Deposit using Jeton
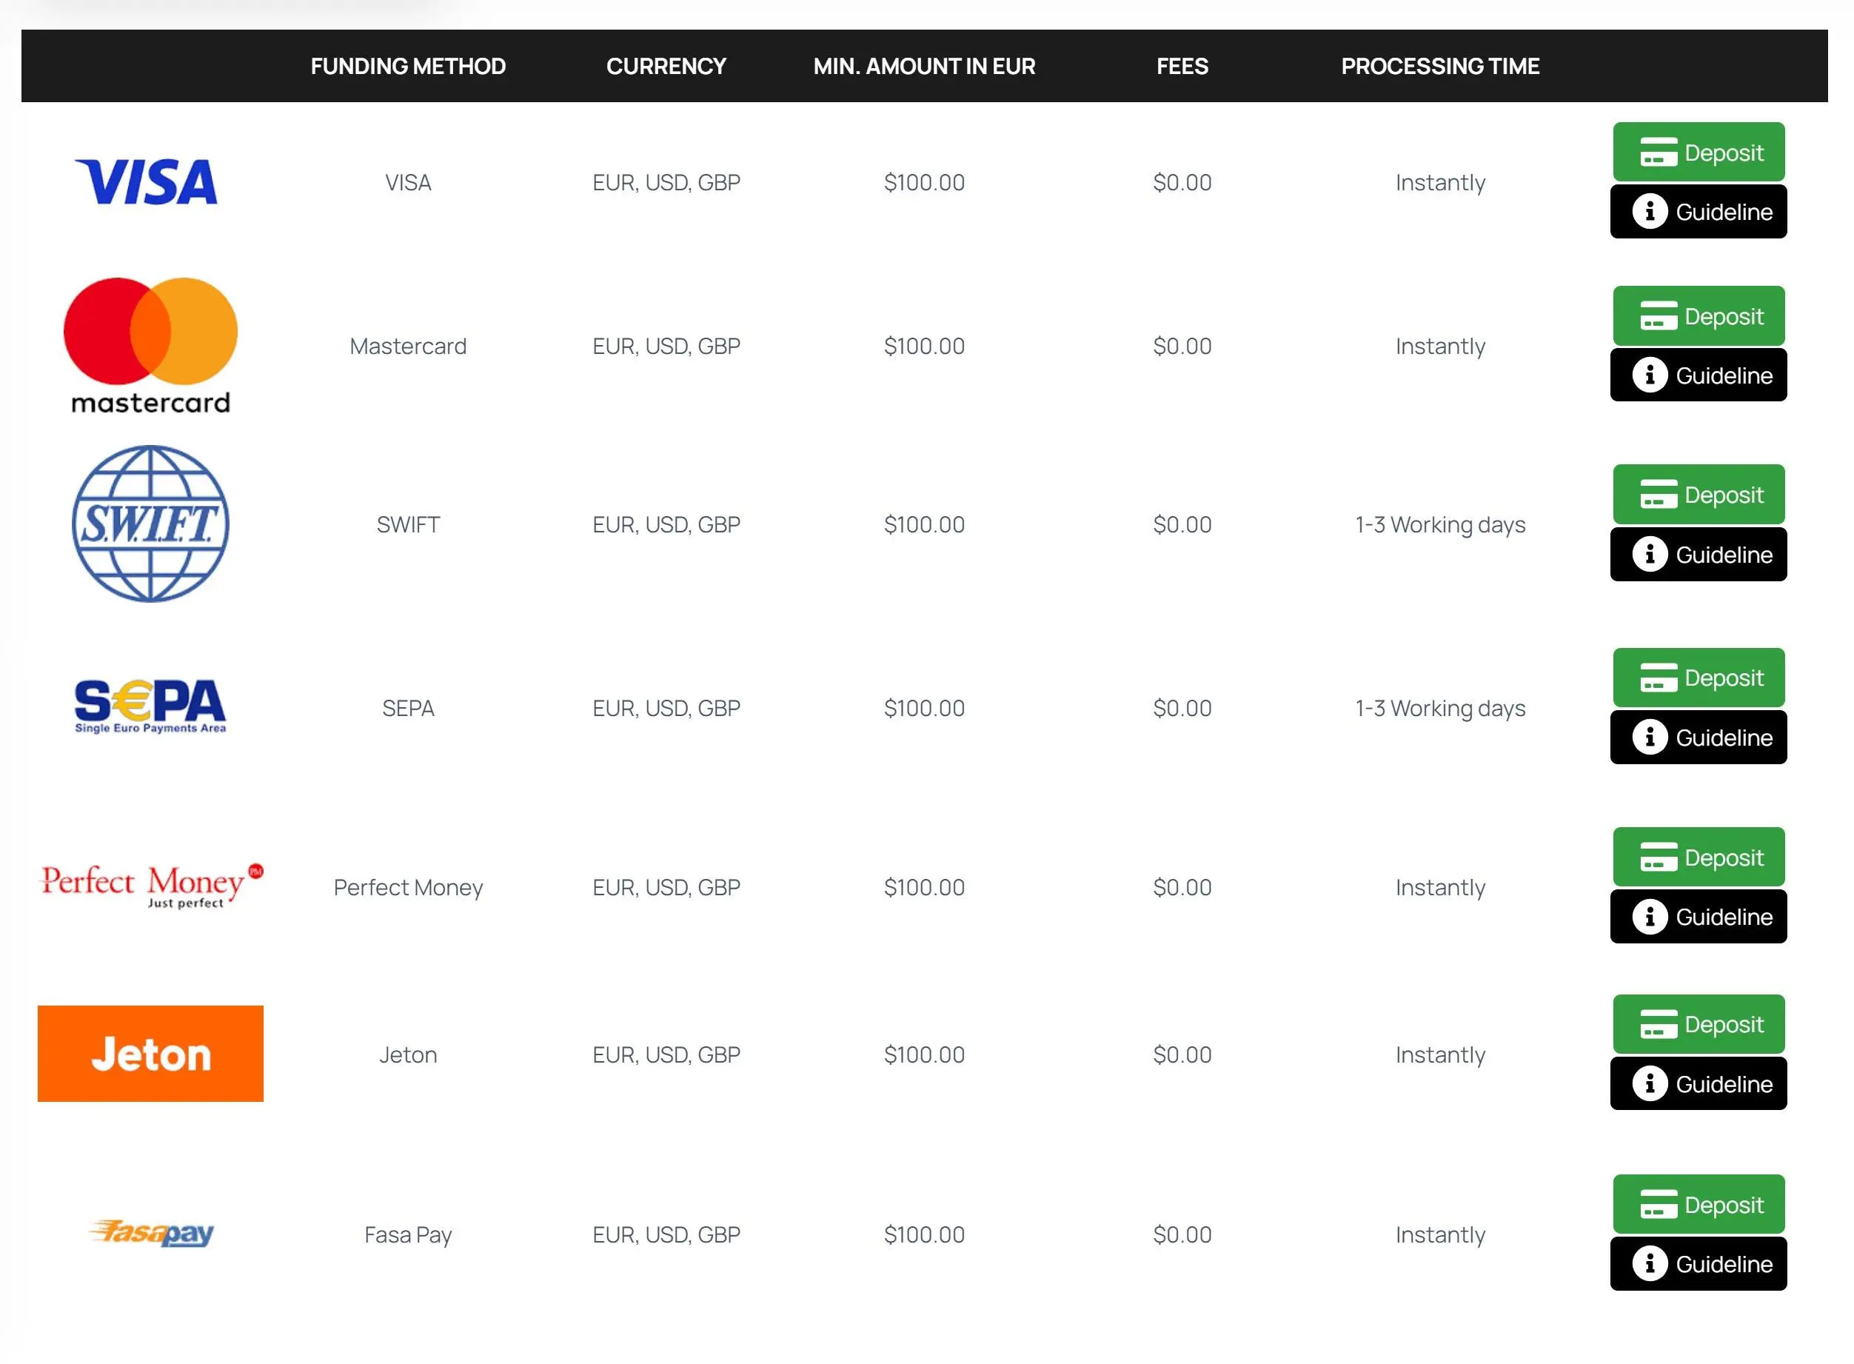The image size is (1854, 1364). pyautogui.click(x=1699, y=1024)
